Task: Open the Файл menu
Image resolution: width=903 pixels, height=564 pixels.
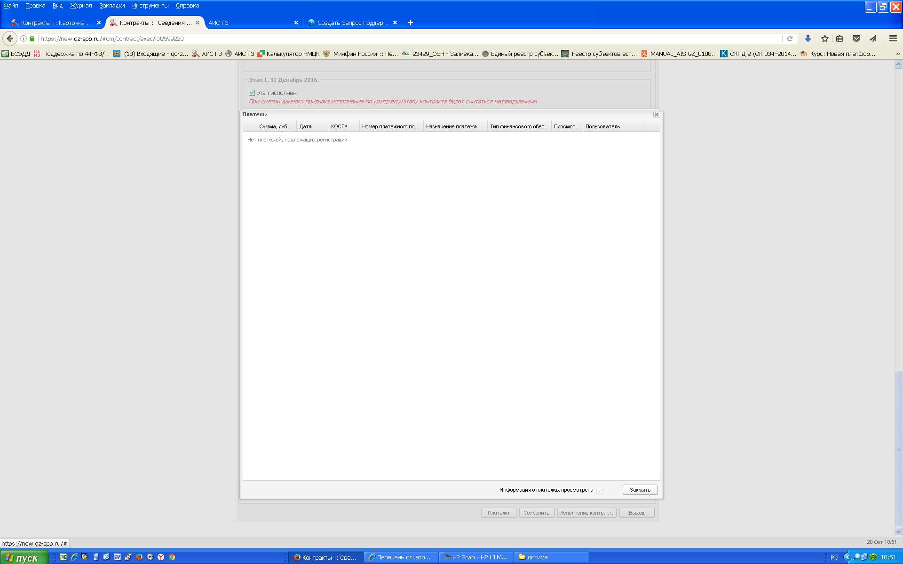Action: [x=11, y=6]
